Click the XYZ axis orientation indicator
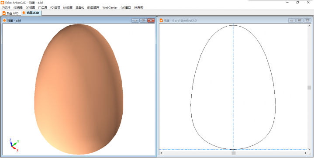The width and height of the screenshot is (314, 158). pyautogui.click(x=14, y=145)
